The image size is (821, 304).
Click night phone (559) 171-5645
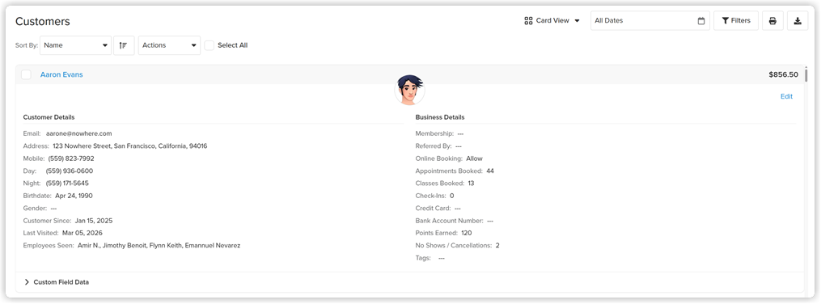(x=67, y=184)
